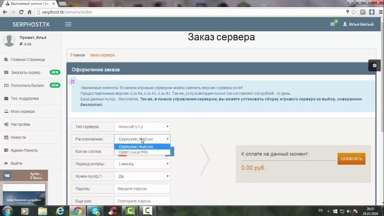This screenshot has width=384, height=216.
Task: Close the Бесплатный хостинг browser tab
Action: coord(53,4)
